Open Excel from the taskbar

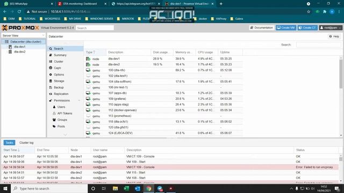pyautogui.click(x=126, y=189)
